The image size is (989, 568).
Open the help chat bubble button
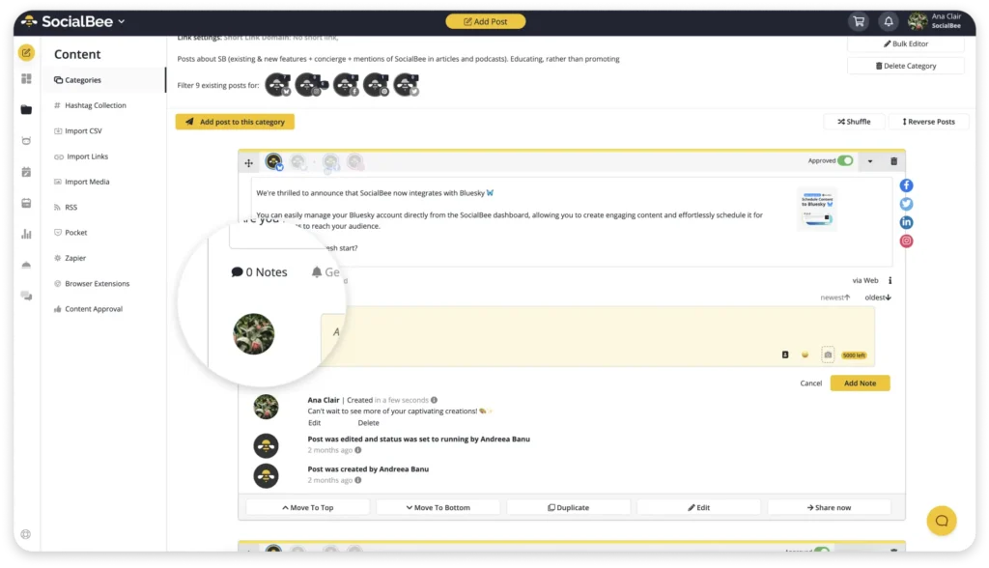(941, 521)
